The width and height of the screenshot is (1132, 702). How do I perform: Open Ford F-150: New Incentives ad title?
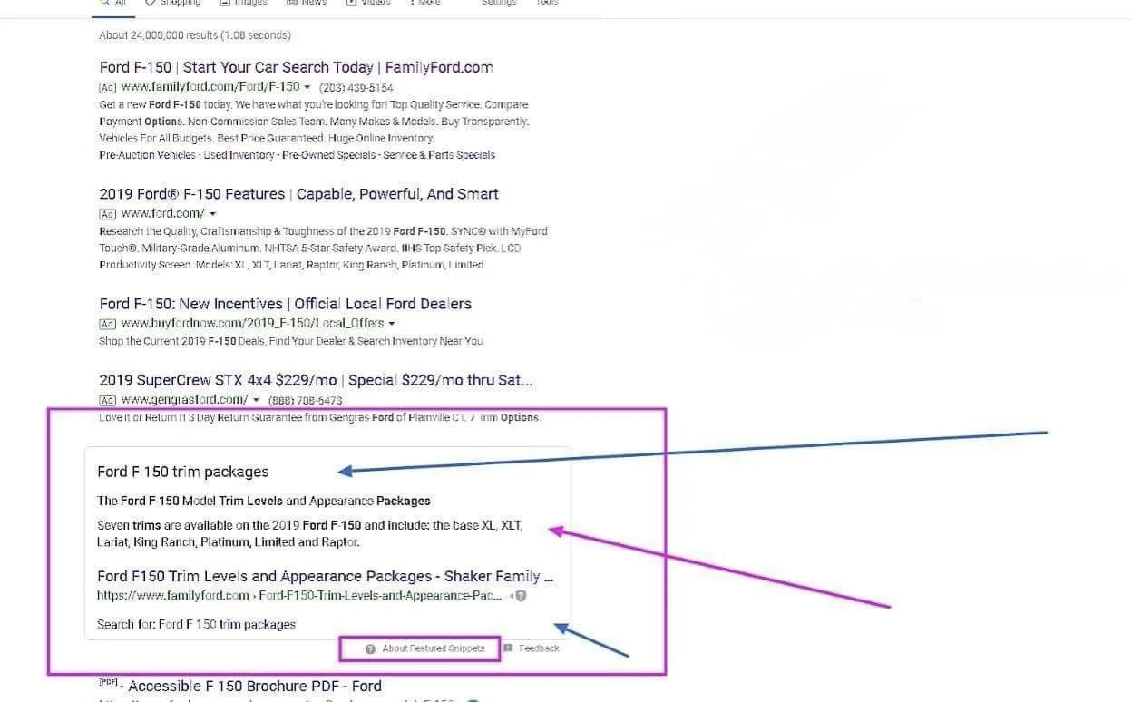pos(285,304)
